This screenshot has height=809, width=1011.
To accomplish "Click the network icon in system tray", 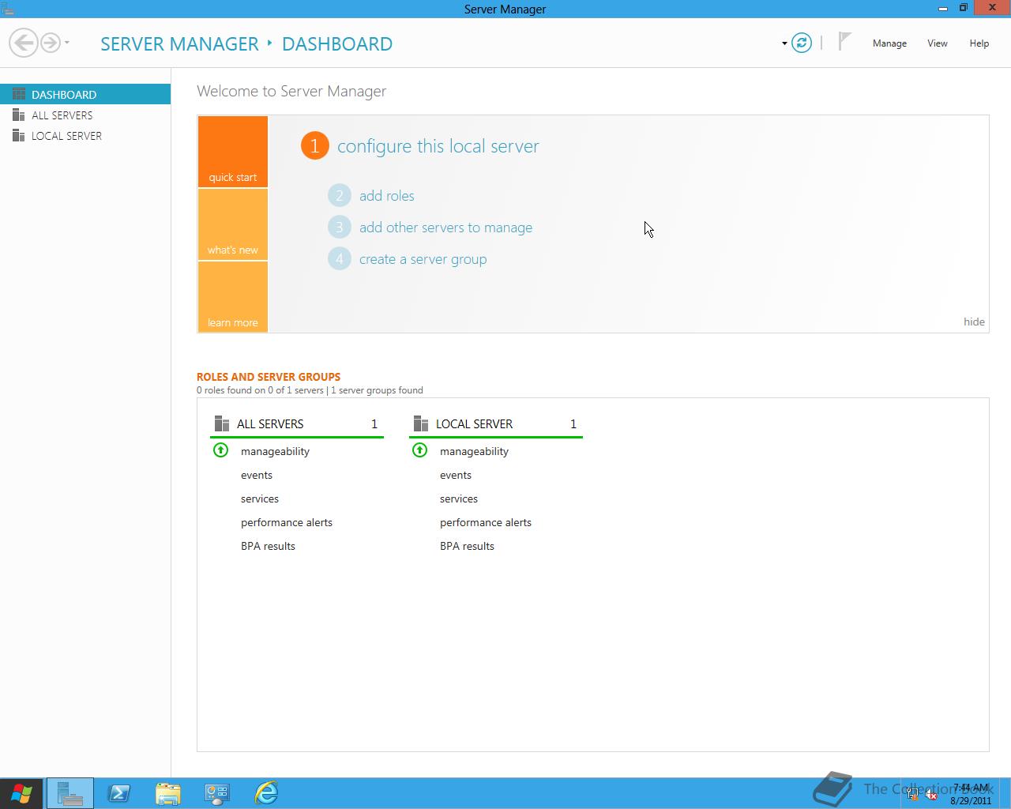I will (x=913, y=796).
